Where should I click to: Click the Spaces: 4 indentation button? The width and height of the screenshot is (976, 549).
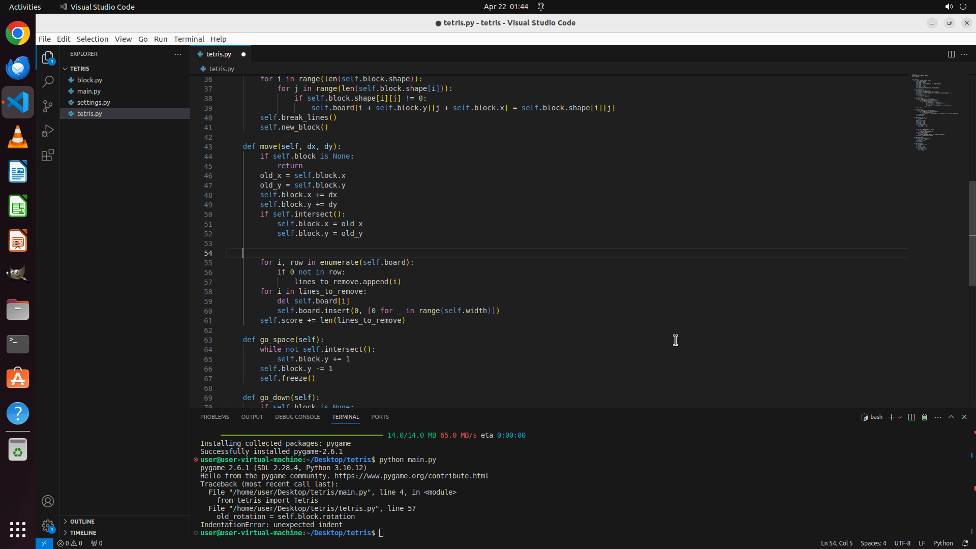873,543
